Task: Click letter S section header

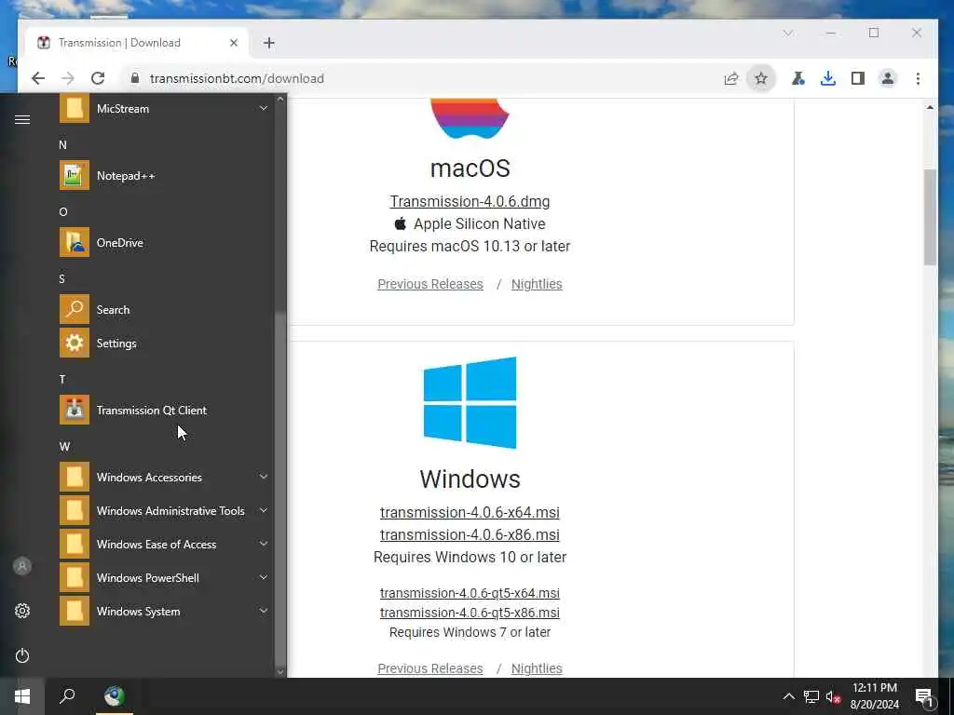Action: click(61, 279)
